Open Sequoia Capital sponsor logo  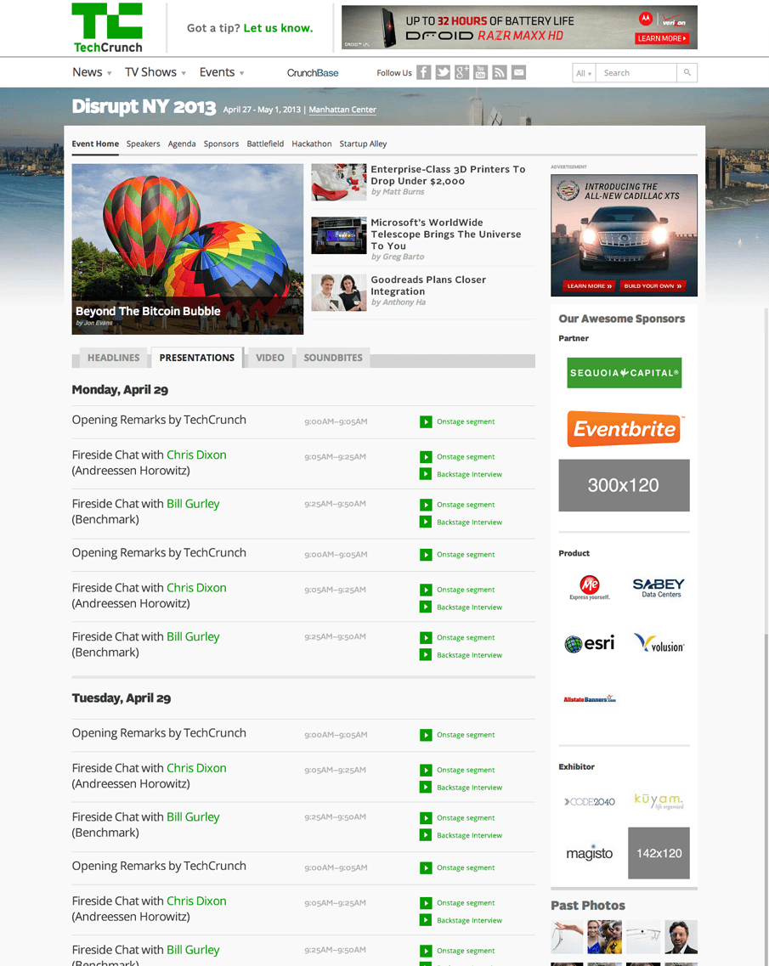pos(625,373)
